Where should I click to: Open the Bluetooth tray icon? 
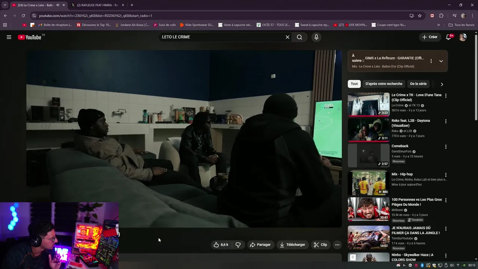click(422, 265)
